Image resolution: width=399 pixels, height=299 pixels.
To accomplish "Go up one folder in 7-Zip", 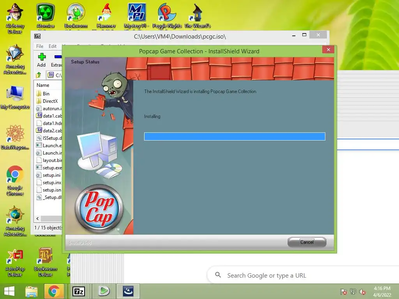I will pyautogui.click(x=39, y=75).
